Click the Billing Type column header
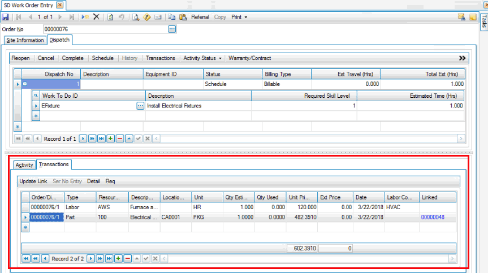 (287, 74)
